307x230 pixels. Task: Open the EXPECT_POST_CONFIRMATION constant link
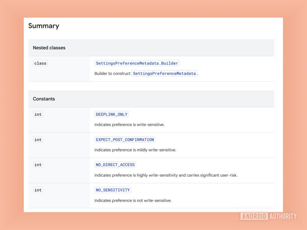tap(125, 140)
